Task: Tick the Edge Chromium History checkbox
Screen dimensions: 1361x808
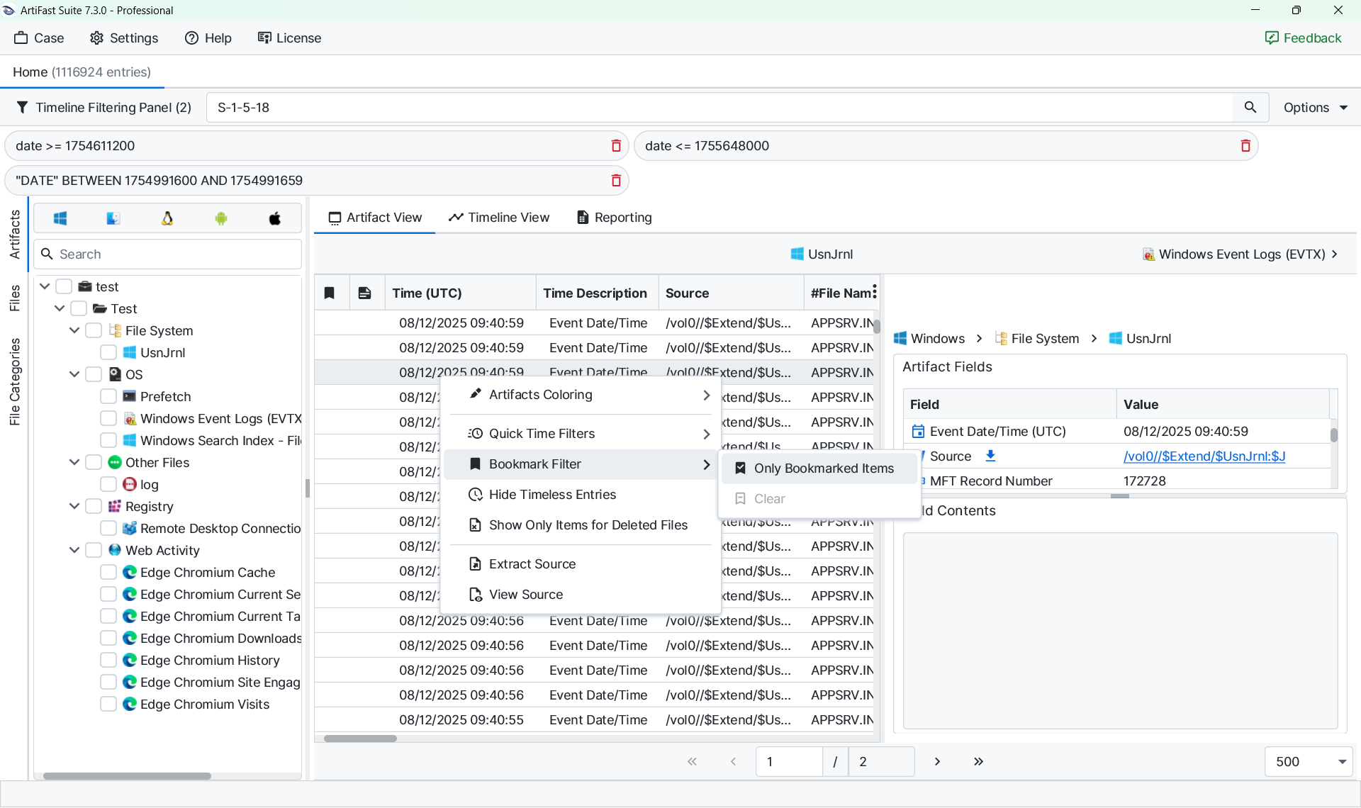Action: (108, 660)
